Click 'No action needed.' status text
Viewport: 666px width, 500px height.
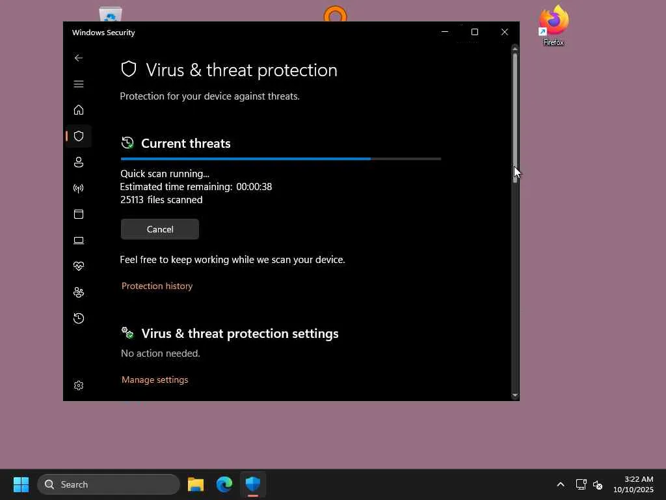click(x=161, y=354)
